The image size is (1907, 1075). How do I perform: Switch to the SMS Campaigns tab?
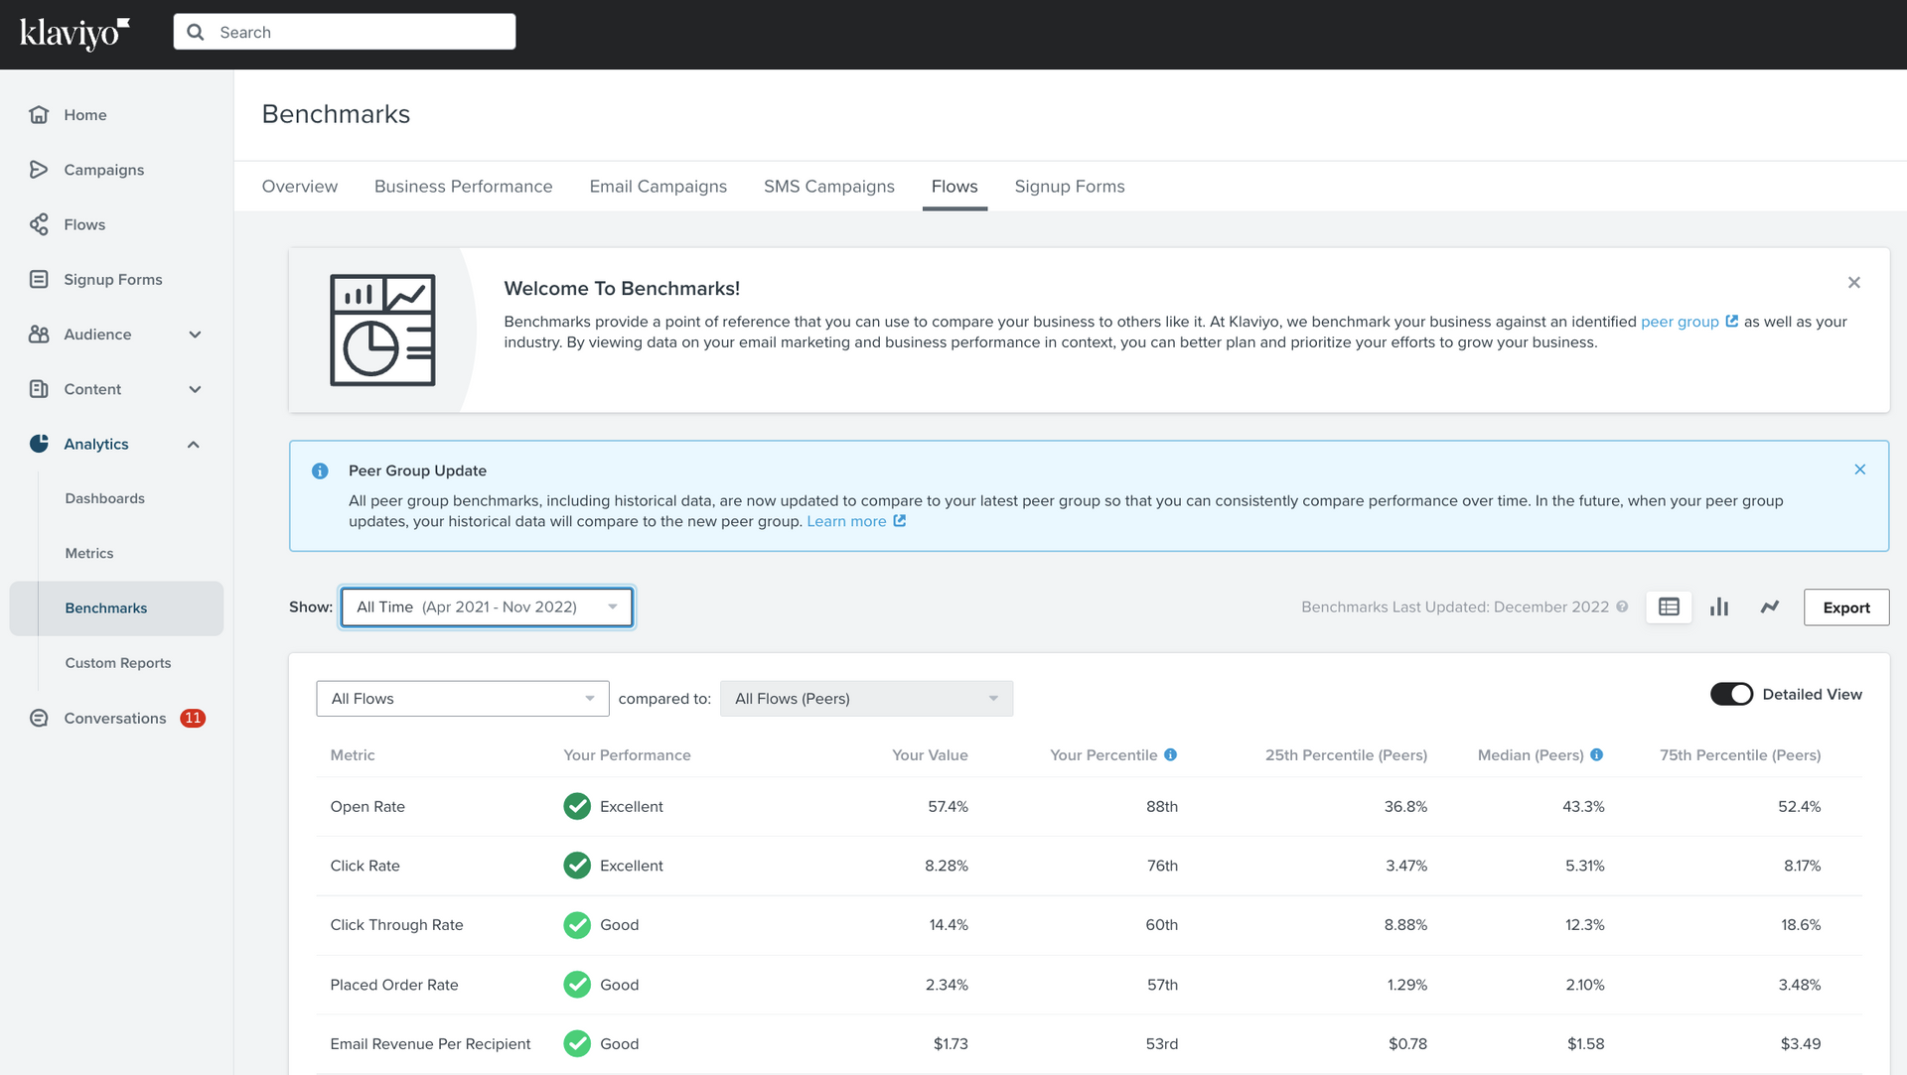coord(828,187)
